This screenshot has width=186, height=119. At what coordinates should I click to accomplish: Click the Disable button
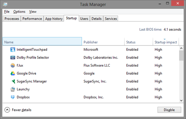pos(169,110)
